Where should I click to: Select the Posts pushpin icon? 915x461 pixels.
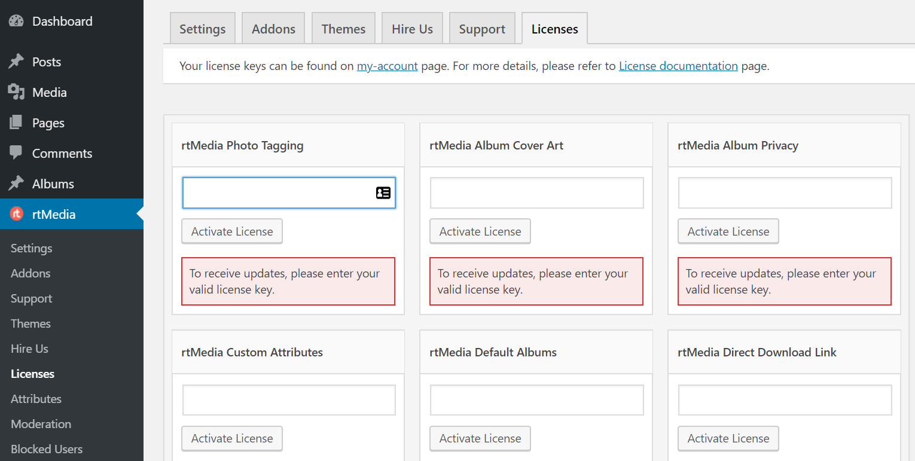[x=16, y=60]
